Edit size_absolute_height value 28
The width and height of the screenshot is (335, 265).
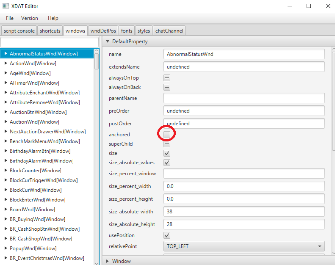[244, 224]
